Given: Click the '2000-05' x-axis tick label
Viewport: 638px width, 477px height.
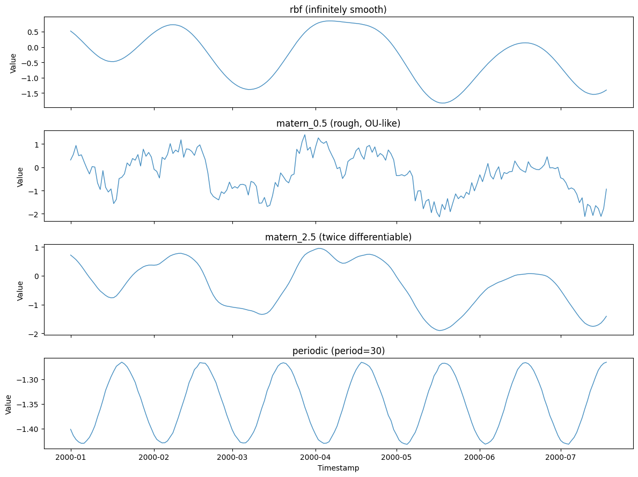Looking at the screenshot, I should [x=397, y=457].
